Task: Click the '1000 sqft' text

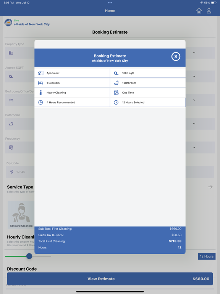Action: [x=128, y=73]
